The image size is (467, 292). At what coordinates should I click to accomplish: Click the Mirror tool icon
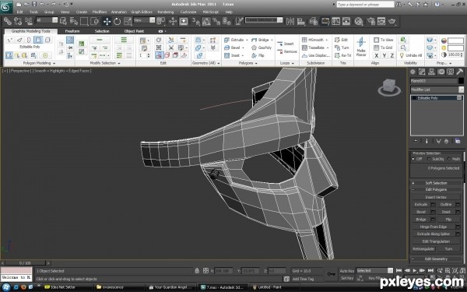[290, 21]
